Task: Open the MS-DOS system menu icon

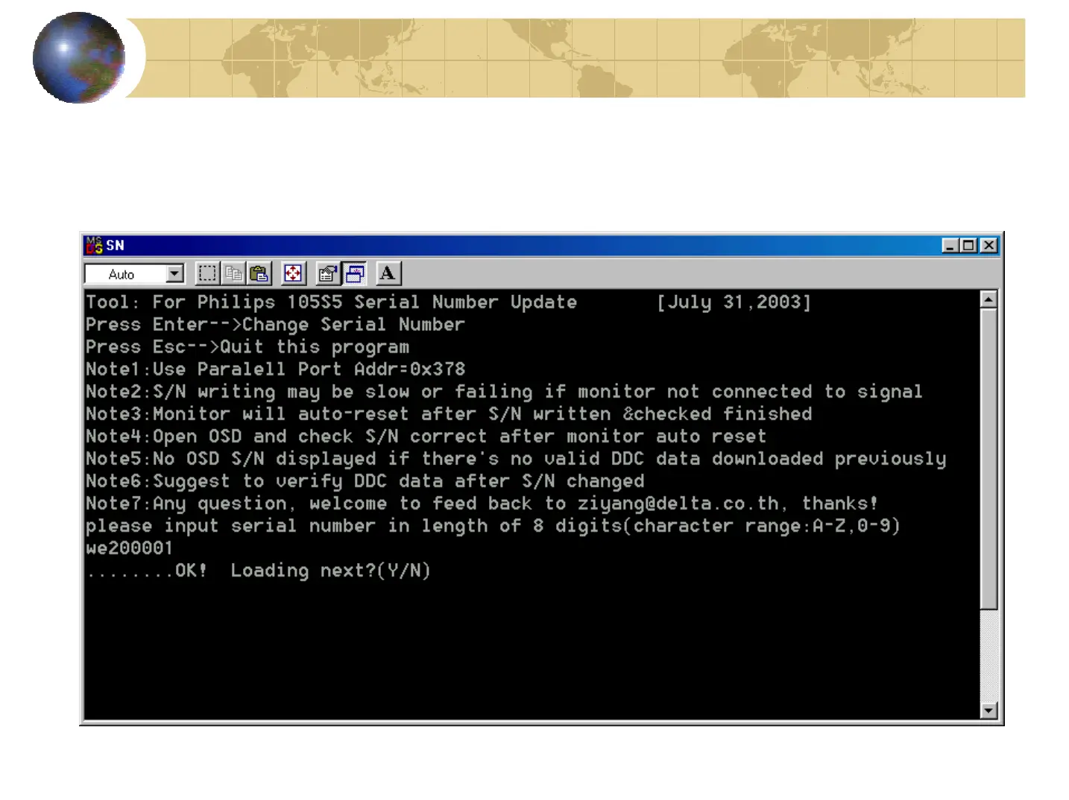Action: tap(94, 245)
